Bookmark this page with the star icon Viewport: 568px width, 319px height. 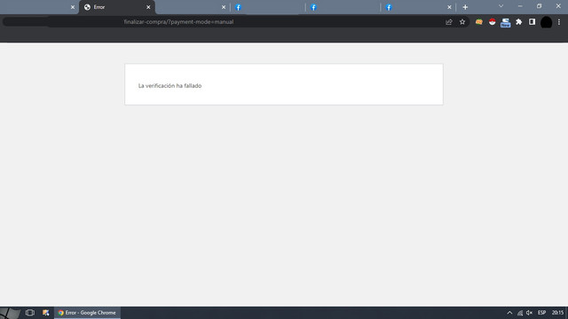click(462, 22)
